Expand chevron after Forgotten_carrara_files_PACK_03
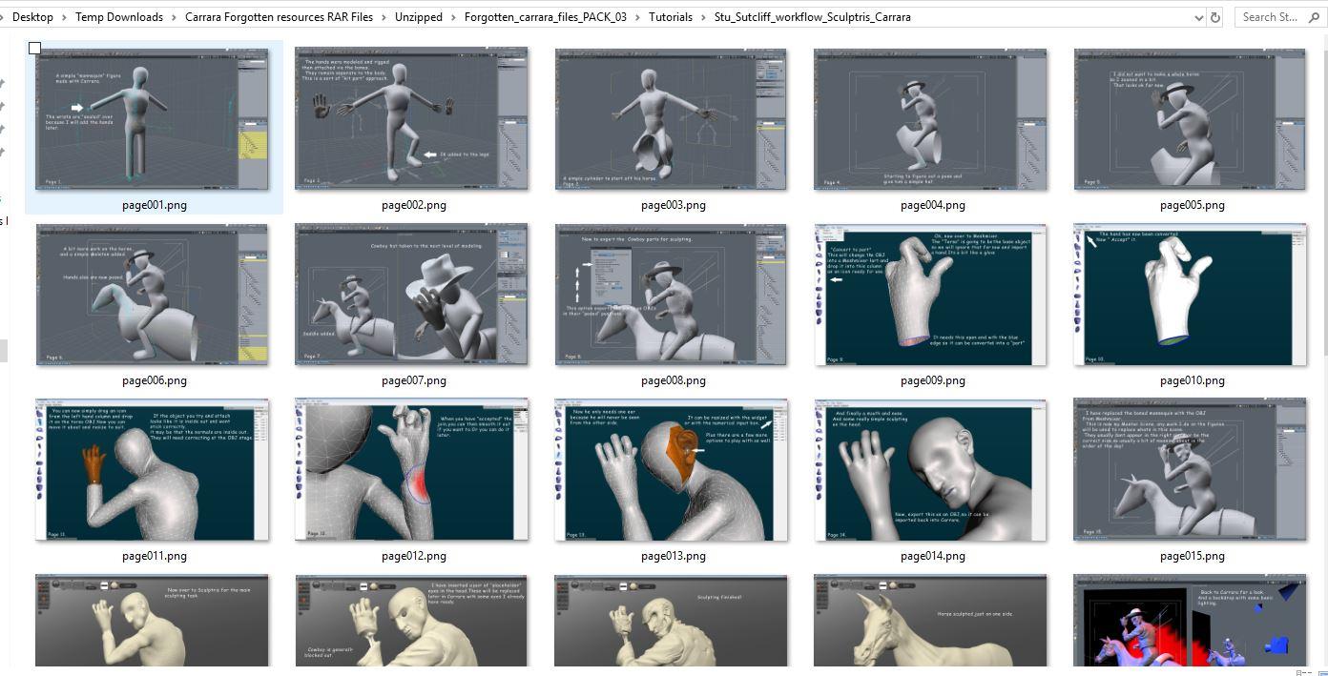The width and height of the screenshot is (1328, 676). tap(638, 17)
